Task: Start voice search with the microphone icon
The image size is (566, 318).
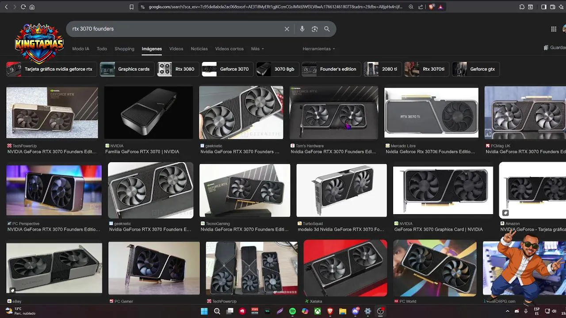Action: 302,29
